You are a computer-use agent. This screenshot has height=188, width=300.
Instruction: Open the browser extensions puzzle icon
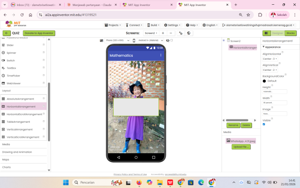tap(260, 15)
